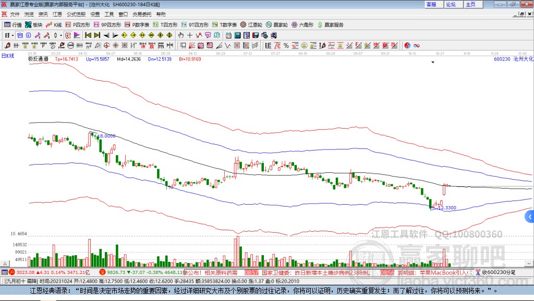This screenshot has width=534, height=301.
Task: Click the black left arrow
Action: pos(106,35)
